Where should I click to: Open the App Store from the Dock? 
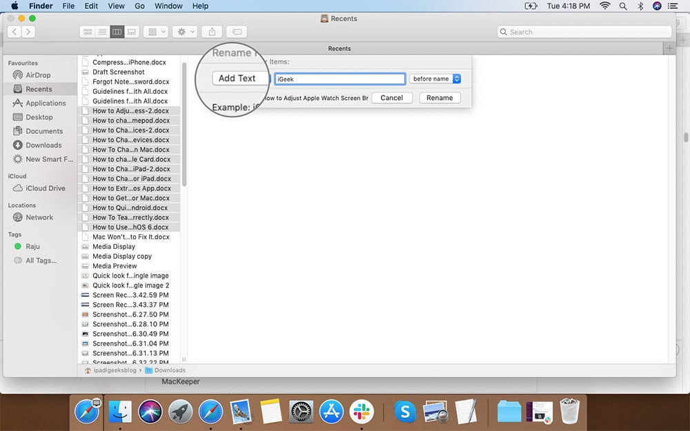pos(331,412)
